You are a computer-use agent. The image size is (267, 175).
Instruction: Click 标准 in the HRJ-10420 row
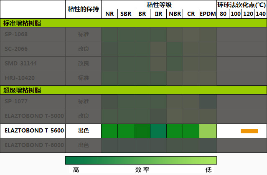click(84, 78)
